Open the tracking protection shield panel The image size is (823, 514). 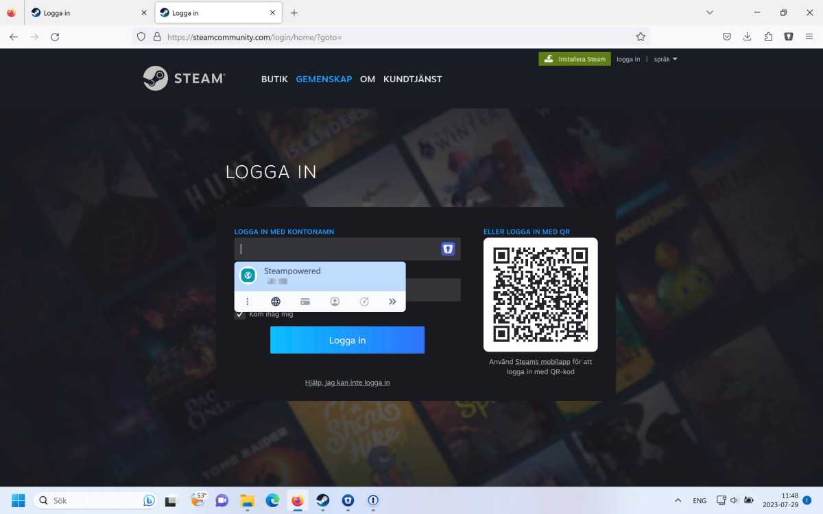[x=141, y=37]
